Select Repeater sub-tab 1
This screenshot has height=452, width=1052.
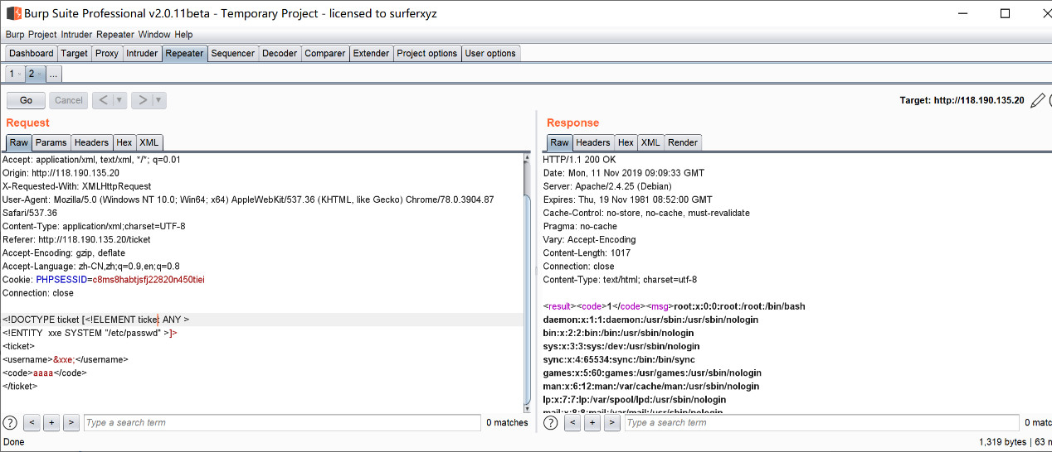point(15,74)
